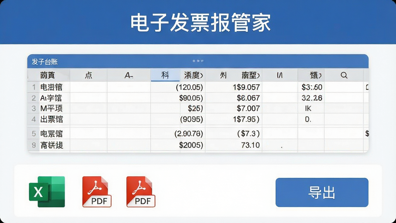Click the cell showing 73.10
Image resolution: width=396 pixels, height=223 pixels.
(234, 145)
